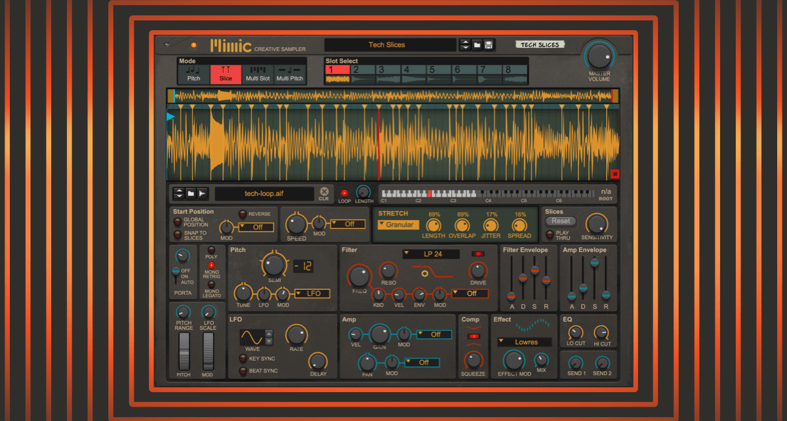Click the LFO wave selector up arrow
The height and width of the screenshot is (421, 787).
[269, 334]
